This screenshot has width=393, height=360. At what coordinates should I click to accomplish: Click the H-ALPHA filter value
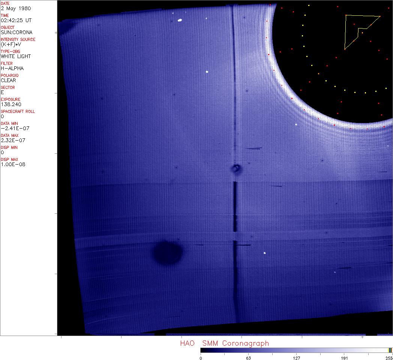12,68
